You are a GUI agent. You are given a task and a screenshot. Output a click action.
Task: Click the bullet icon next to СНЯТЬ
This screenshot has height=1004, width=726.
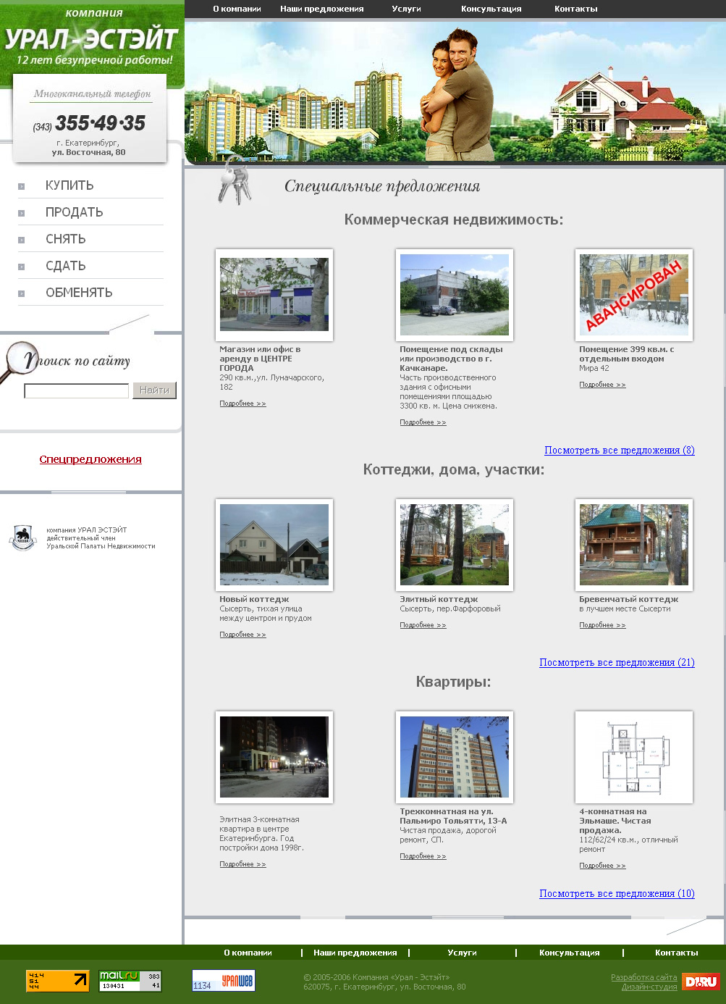22,240
